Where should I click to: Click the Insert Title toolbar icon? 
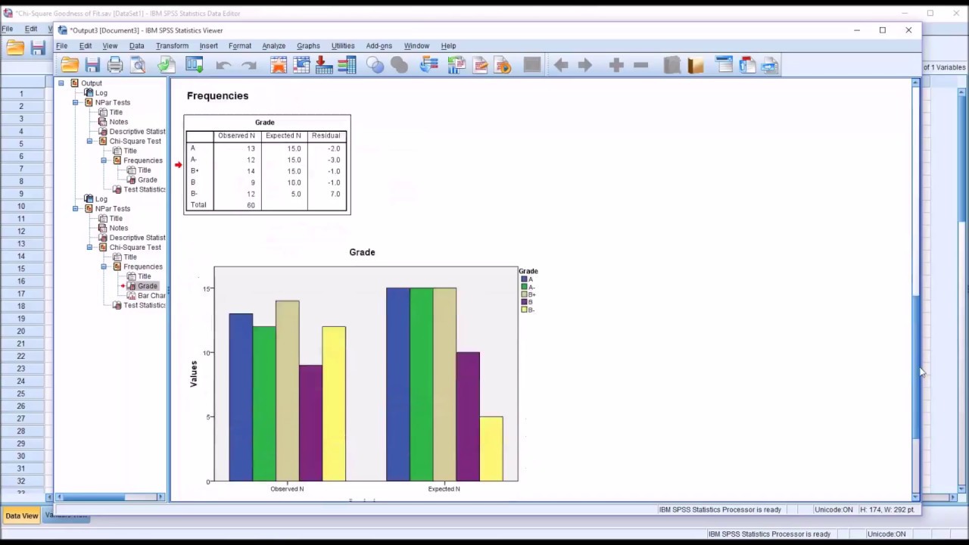[x=747, y=65]
